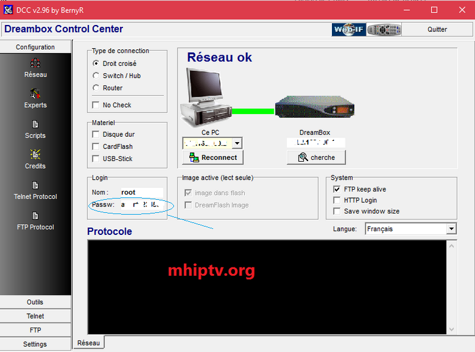Select Droit croisé connection type
The width and height of the screenshot is (475, 352).
click(96, 64)
